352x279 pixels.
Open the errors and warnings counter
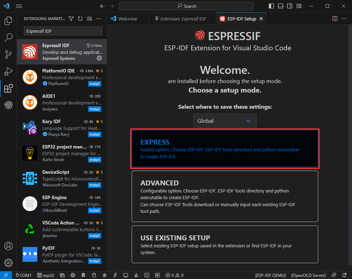175,275
